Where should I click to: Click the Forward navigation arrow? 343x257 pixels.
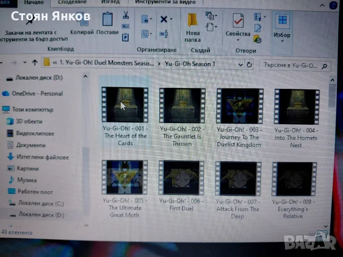tap(14, 63)
